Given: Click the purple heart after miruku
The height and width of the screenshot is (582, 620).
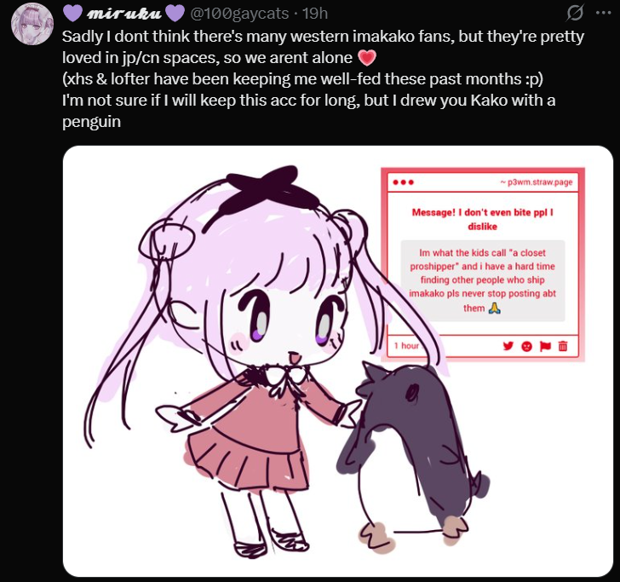Looking at the screenshot, I should [x=175, y=13].
